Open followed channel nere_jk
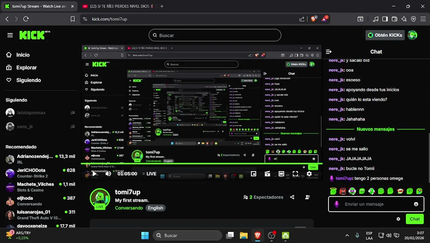This screenshot has width=430, height=243. tap(40, 127)
